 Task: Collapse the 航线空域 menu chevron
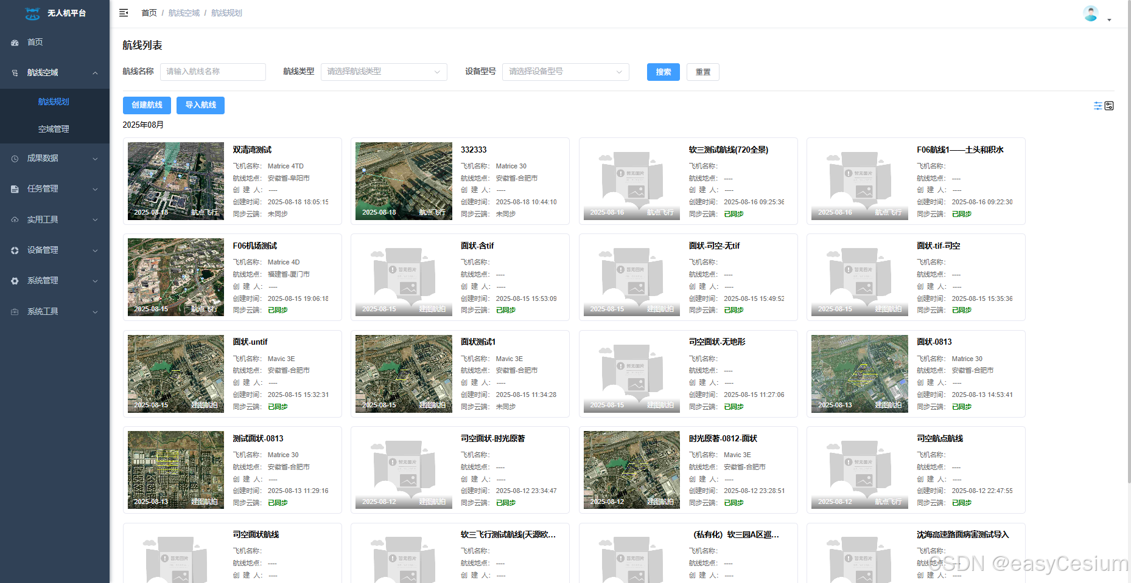(95, 73)
